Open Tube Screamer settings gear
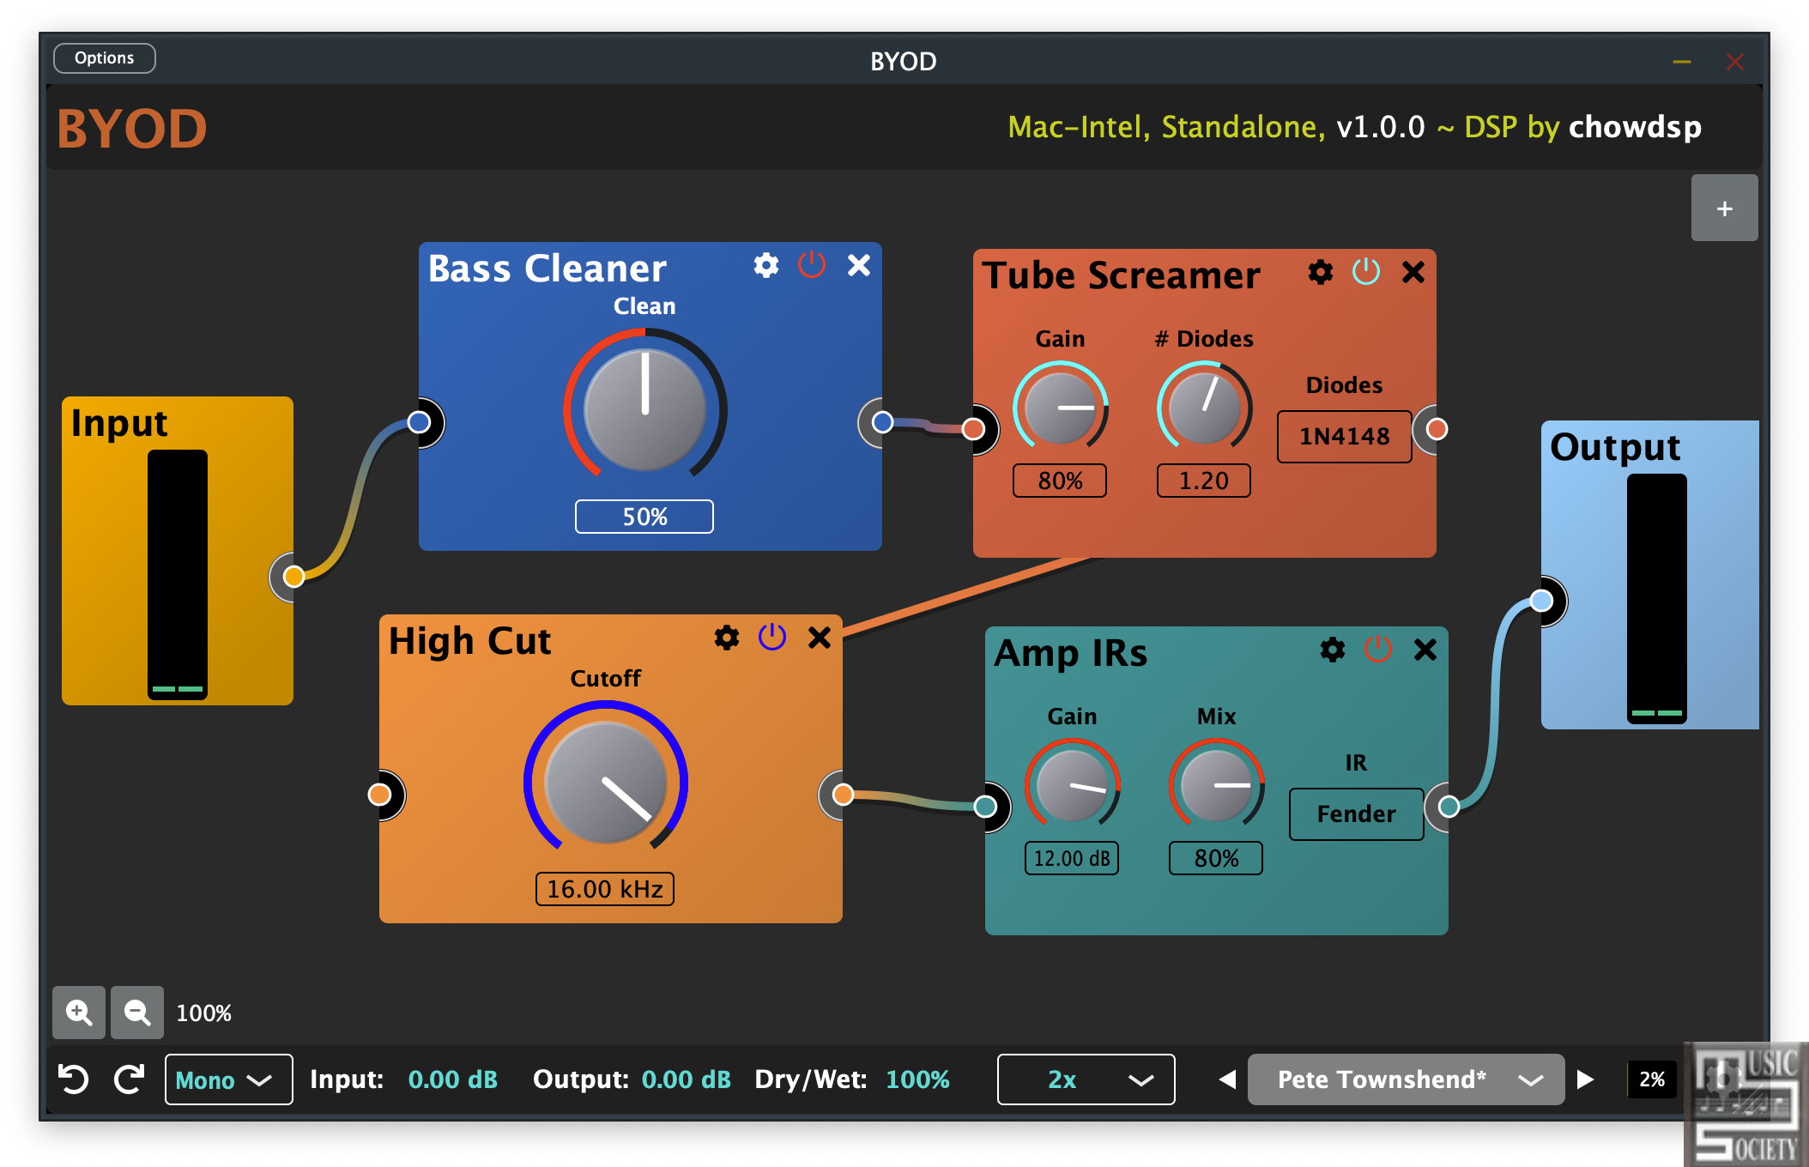 1321,273
